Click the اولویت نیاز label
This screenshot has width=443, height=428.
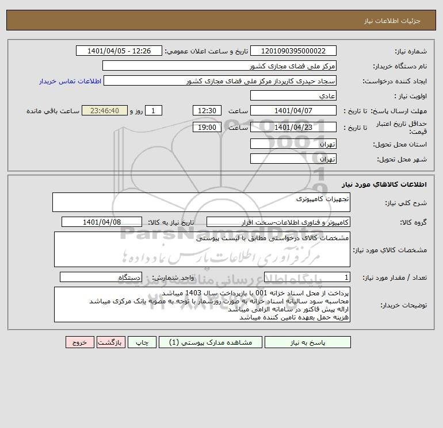(411, 96)
